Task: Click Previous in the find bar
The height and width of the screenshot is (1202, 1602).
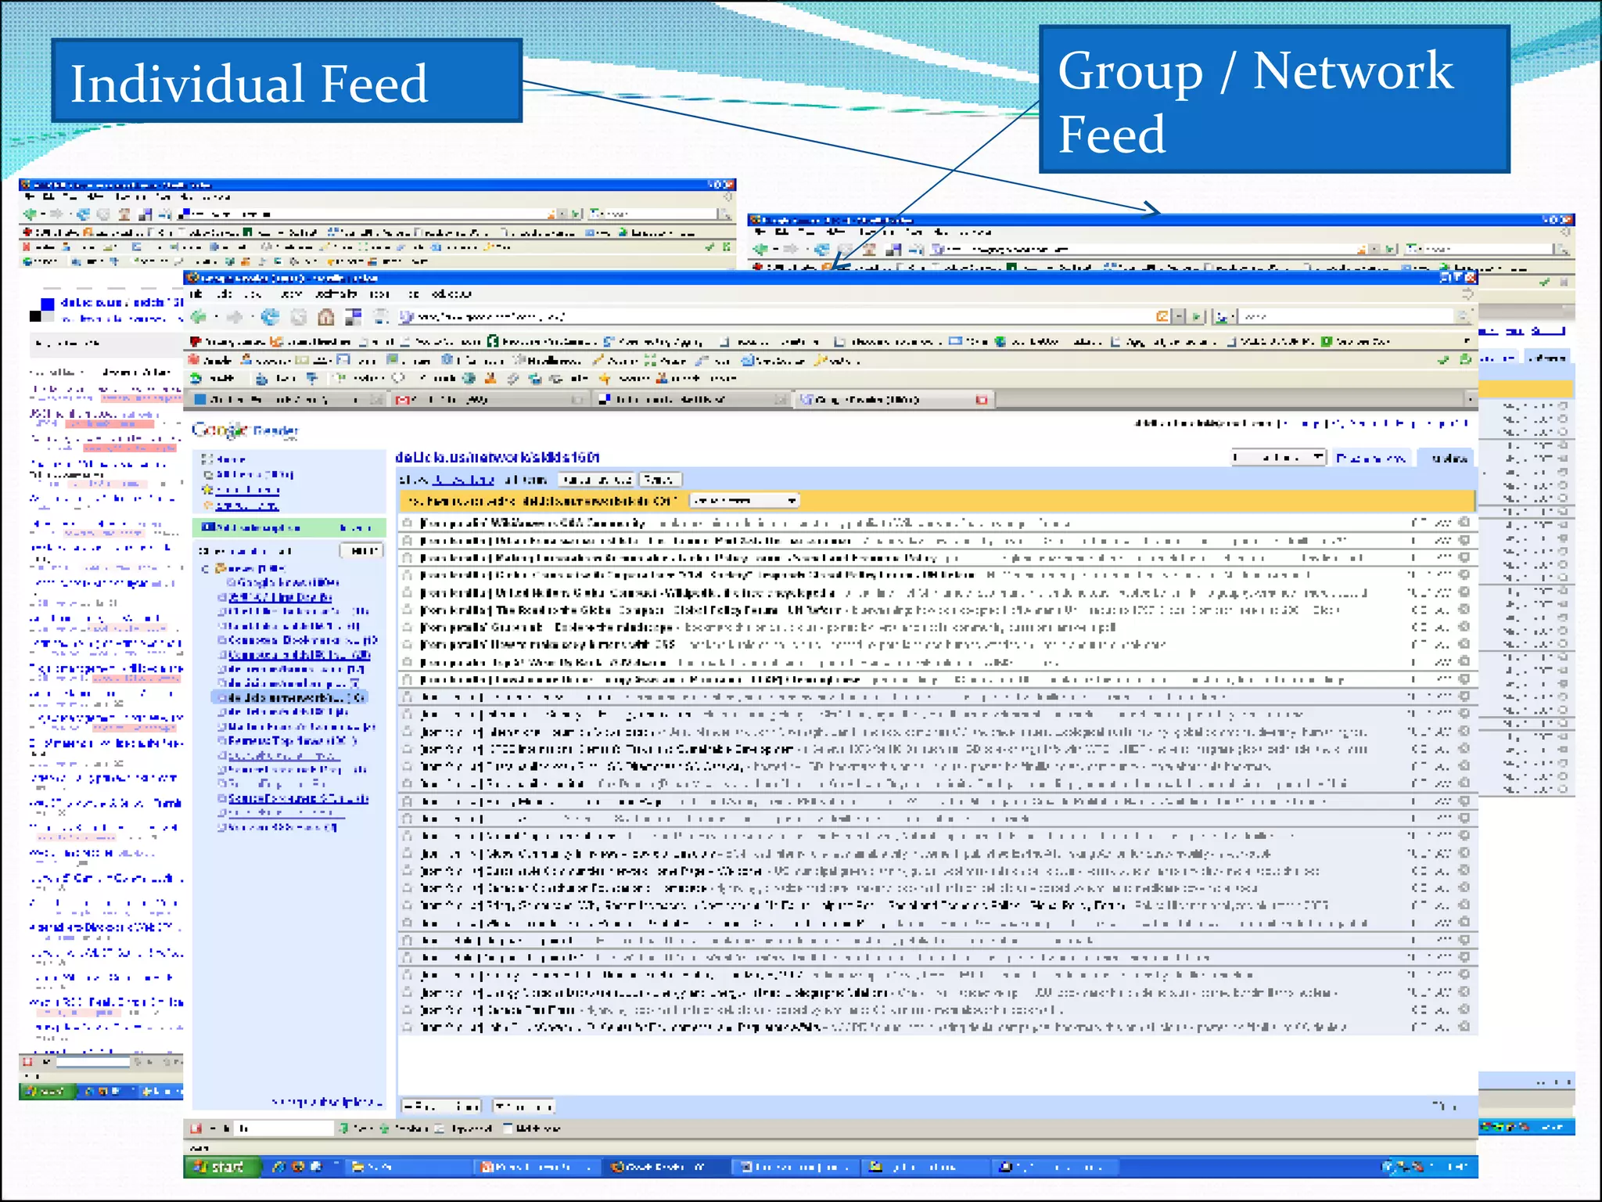Action: point(404,1128)
